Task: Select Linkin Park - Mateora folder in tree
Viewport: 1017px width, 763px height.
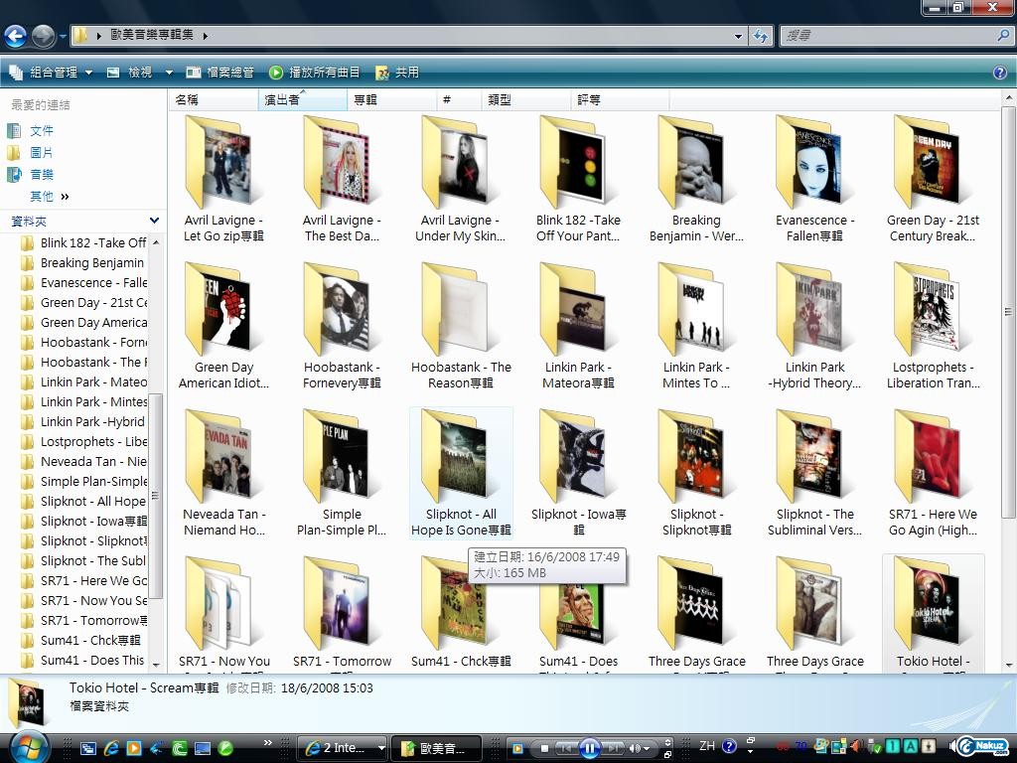Action: pyautogui.click(x=92, y=381)
